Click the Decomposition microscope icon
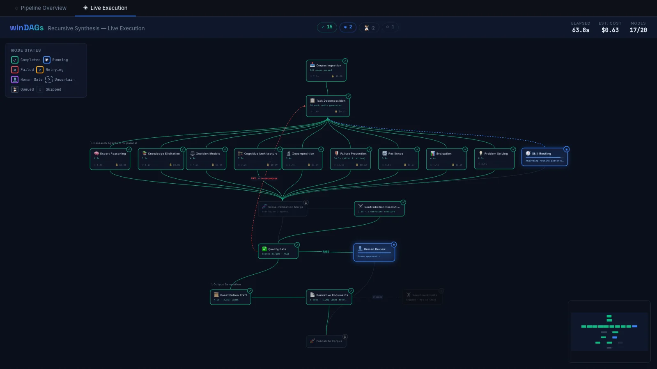 288,153
